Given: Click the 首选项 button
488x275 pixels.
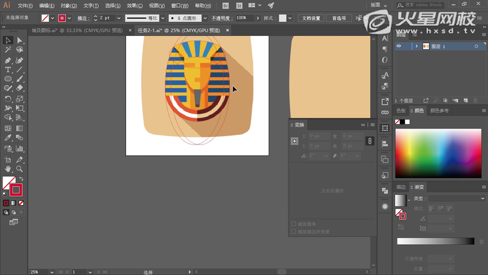Looking at the screenshot, I should pyautogui.click(x=338, y=18).
